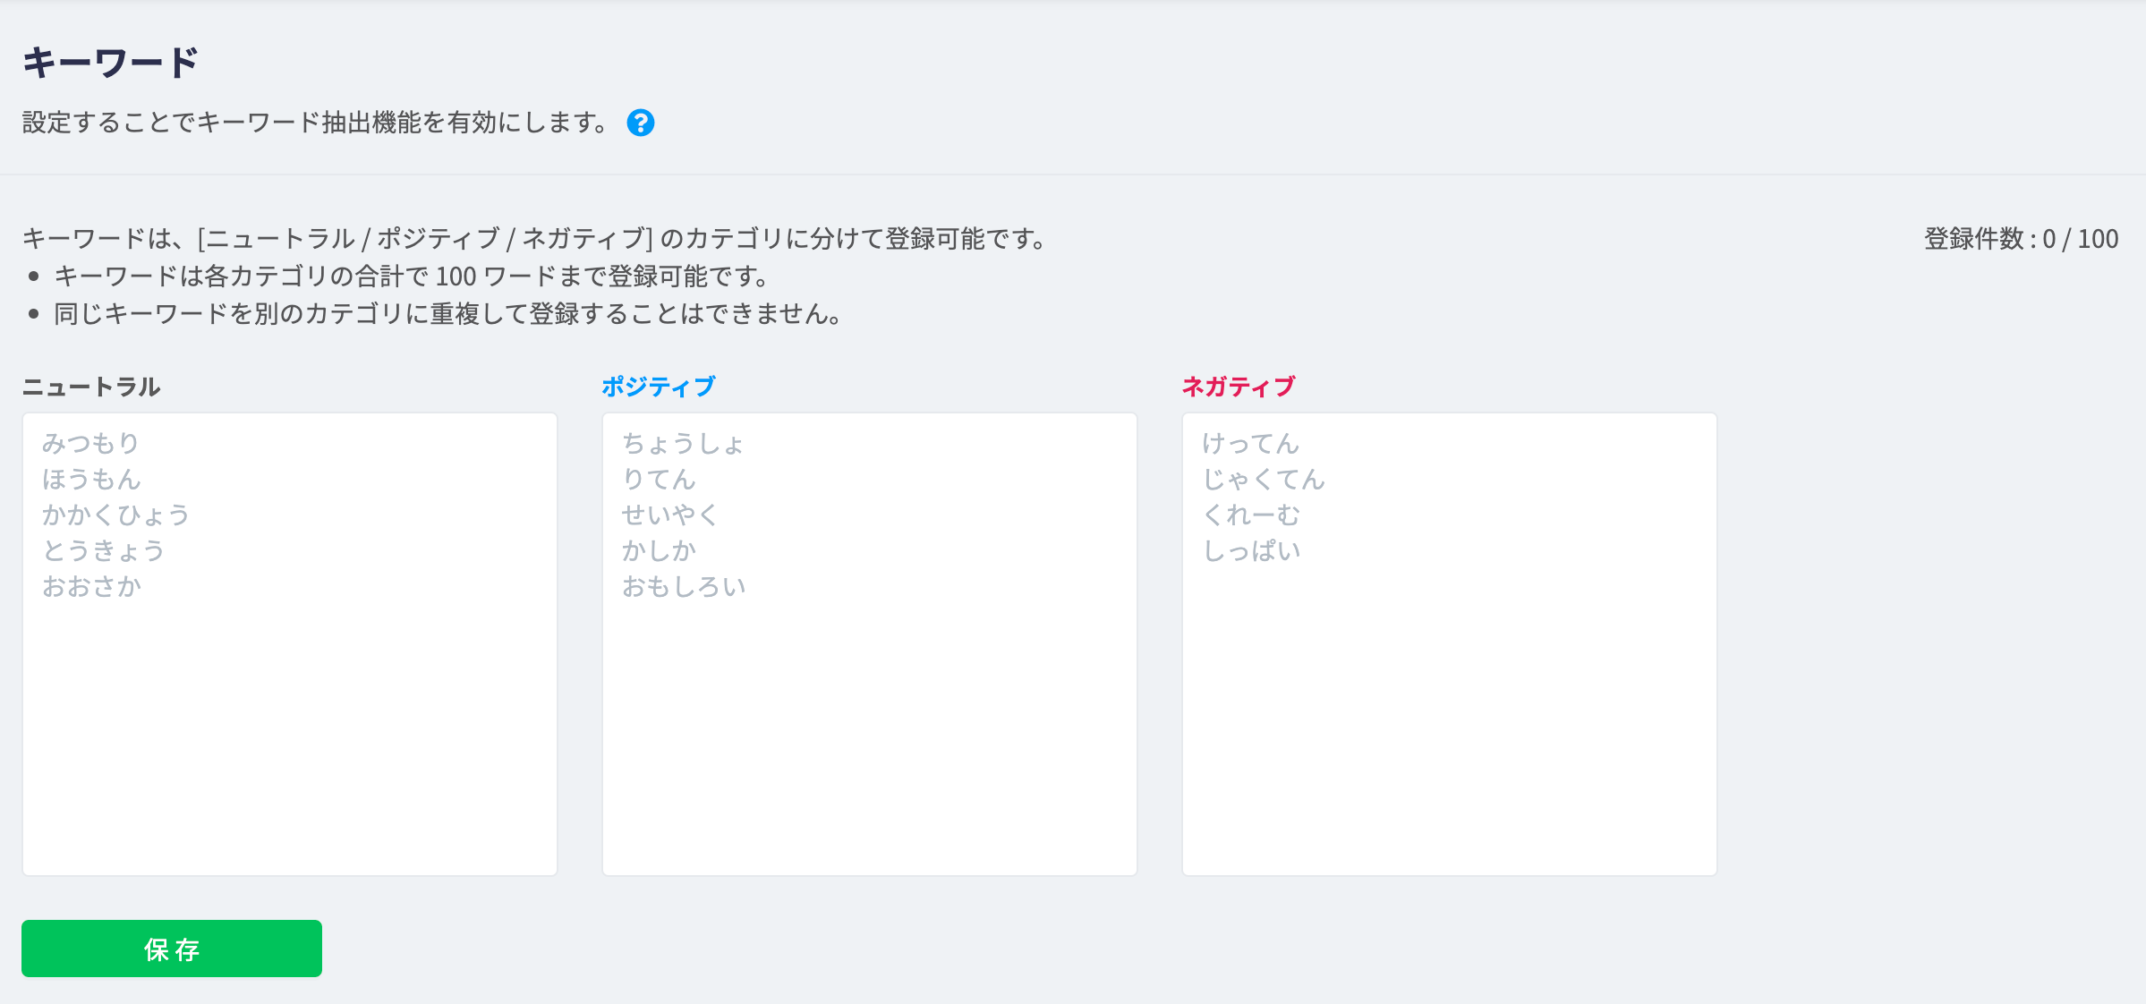Screen dimensions: 2146x1004
Task: Click the category explanation line with [ニュートラル / ポジティブ / ネガティブ]
Action: click(x=535, y=239)
